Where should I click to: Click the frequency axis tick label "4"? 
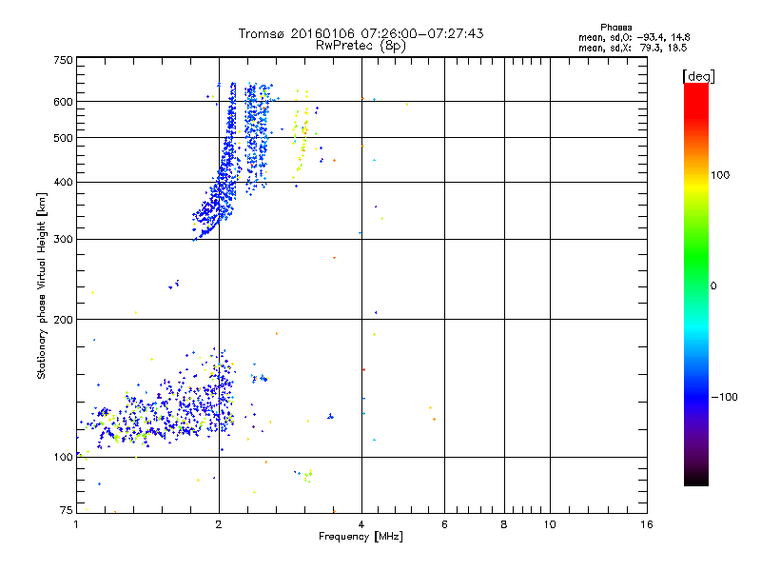[x=361, y=524]
